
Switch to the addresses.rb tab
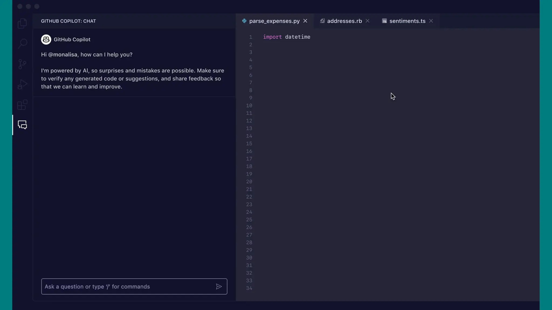[344, 21]
